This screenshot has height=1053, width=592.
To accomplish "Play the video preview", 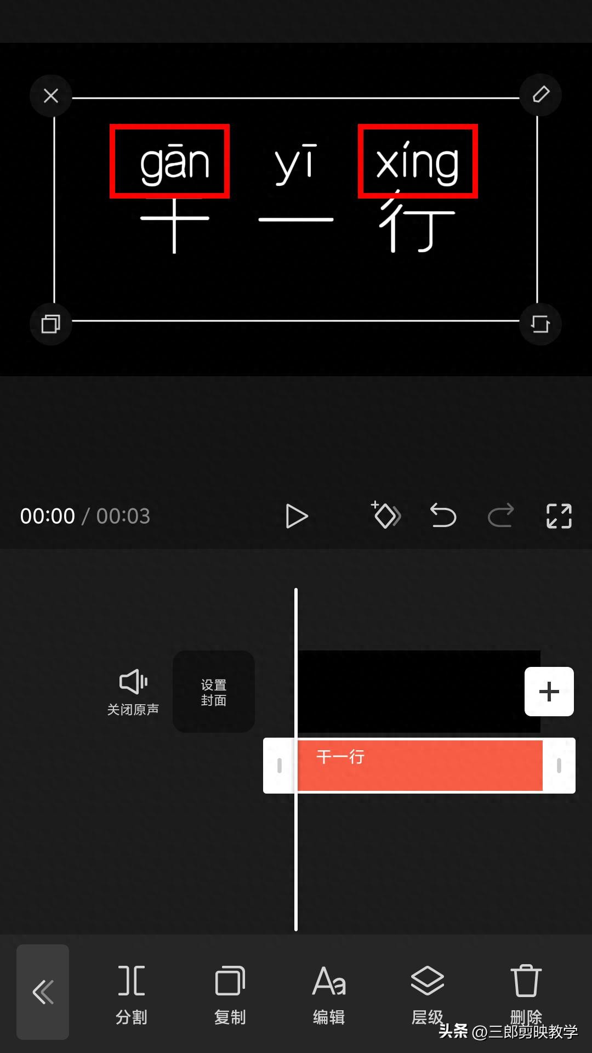I will pos(297,516).
